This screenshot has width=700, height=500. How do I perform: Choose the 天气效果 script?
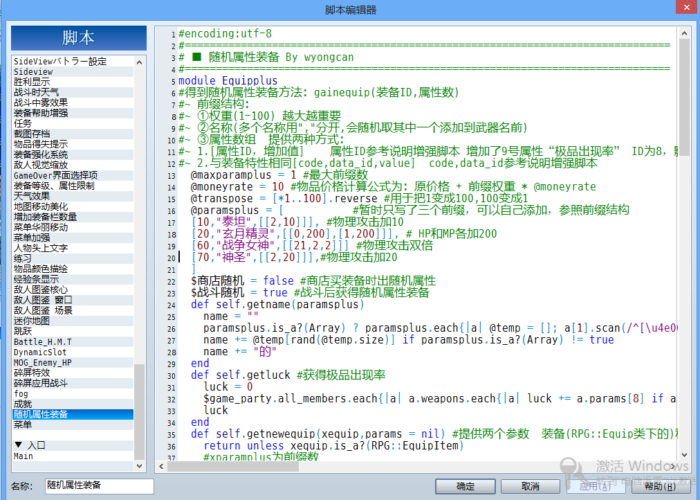tap(73, 196)
